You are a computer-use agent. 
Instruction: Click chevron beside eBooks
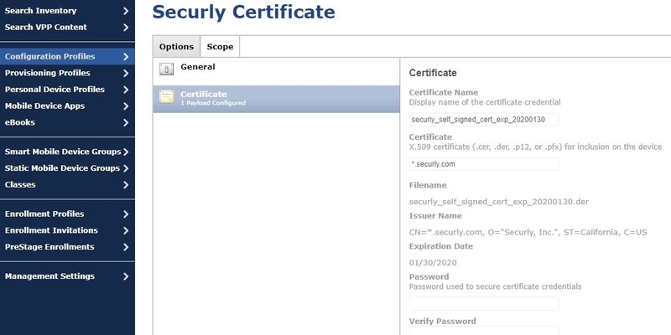click(x=126, y=122)
